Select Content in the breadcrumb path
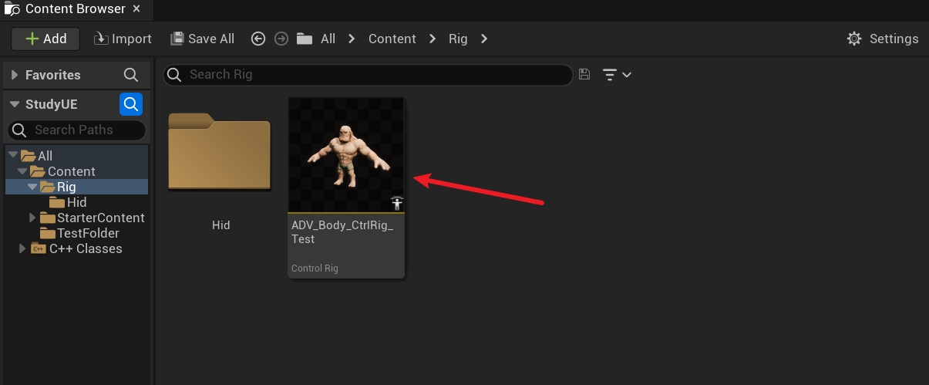929x385 pixels. pyautogui.click(x=392, y=39)
